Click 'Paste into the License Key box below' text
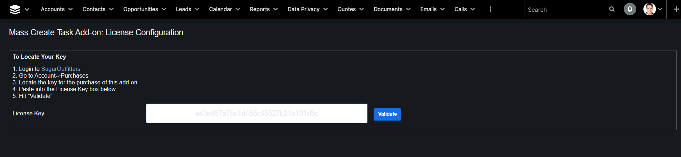Viewport: 681px width, 157px height. 67,89
